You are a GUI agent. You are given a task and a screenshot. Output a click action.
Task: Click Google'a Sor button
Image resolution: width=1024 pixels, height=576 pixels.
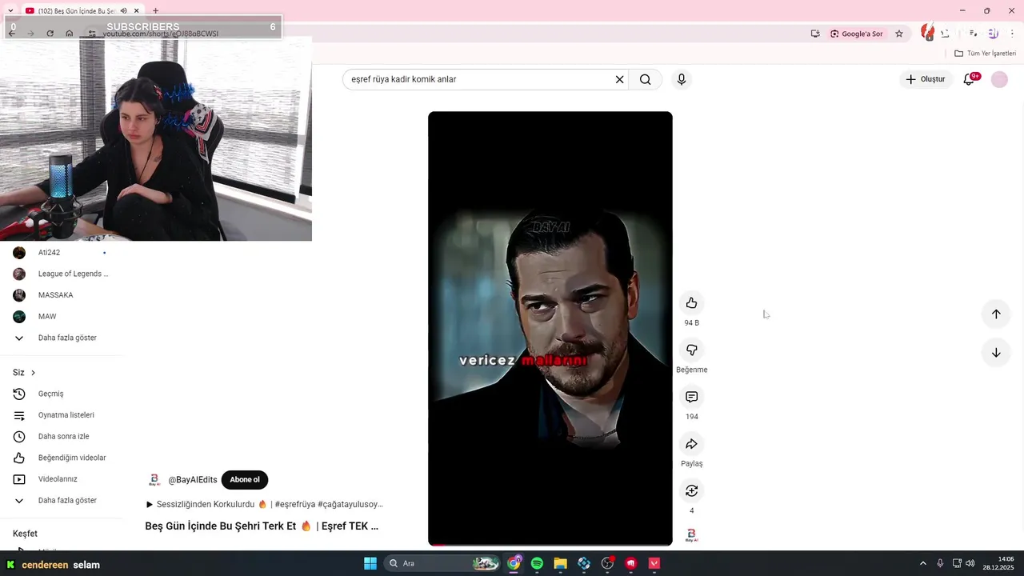coord(857,34)
